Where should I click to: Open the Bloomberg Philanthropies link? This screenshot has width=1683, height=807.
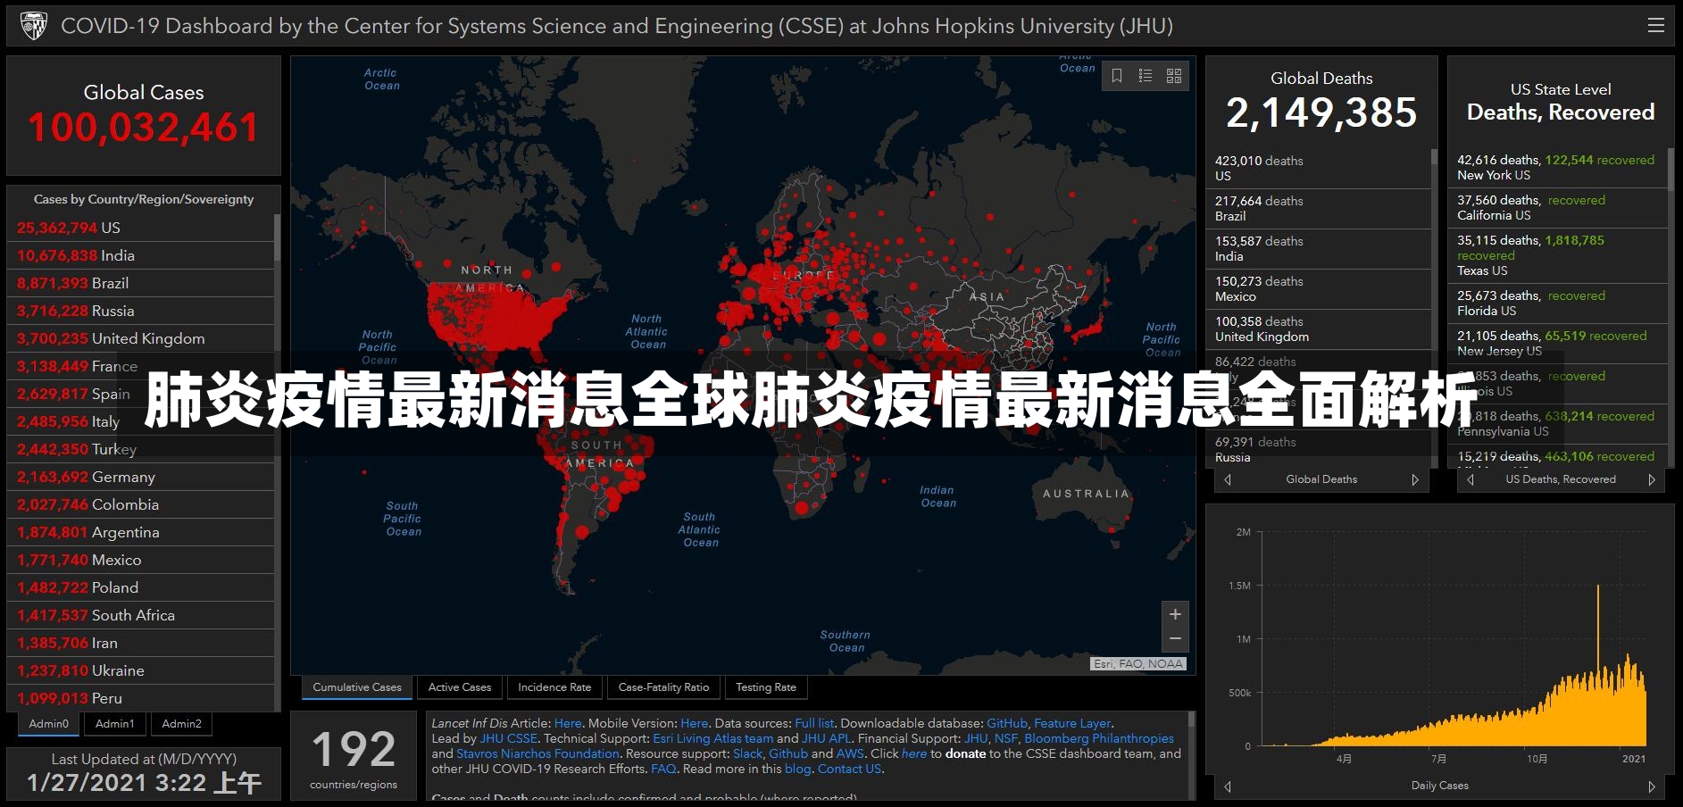[1099, 738]
